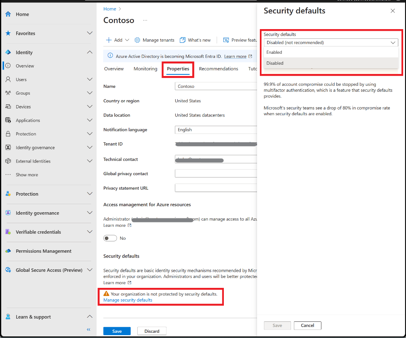406x338 pixels.
Task: Collapse the sidebar with double-chevron icon
Action: tap(89, 330)
